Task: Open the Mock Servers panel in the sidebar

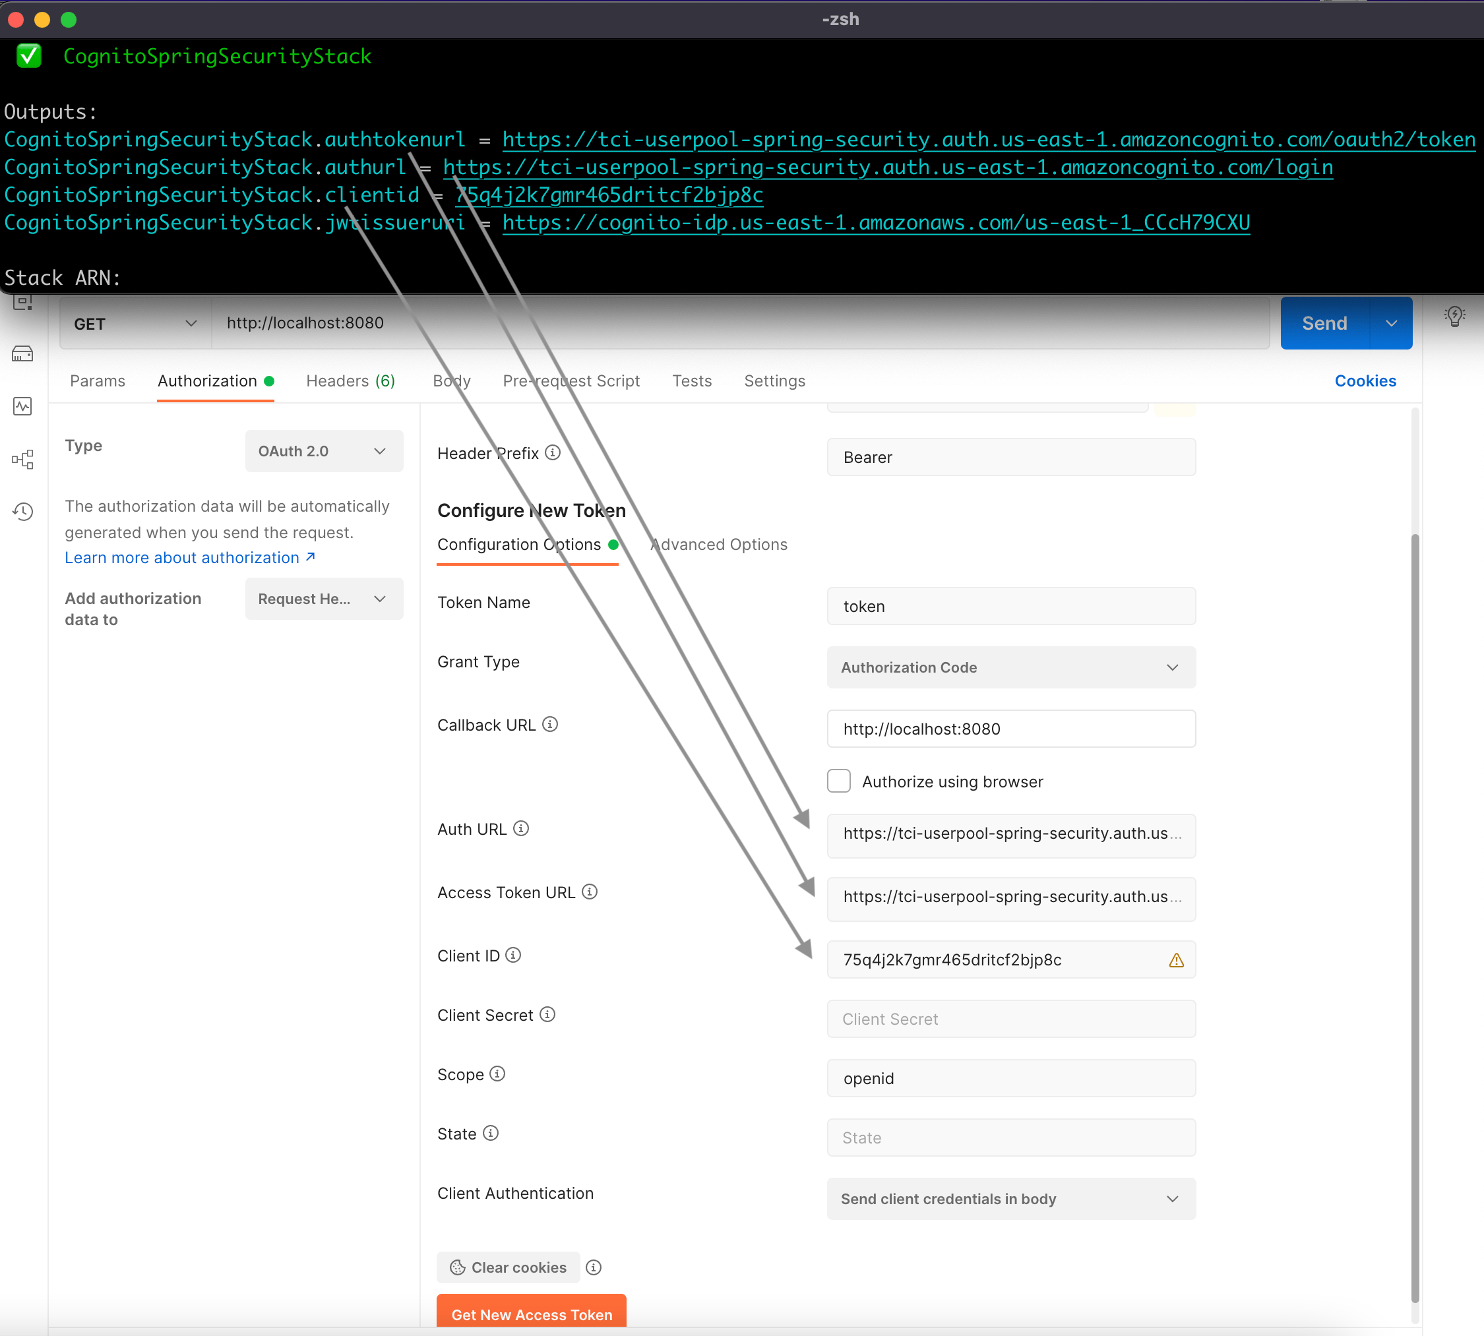Action: pos(23,354)
